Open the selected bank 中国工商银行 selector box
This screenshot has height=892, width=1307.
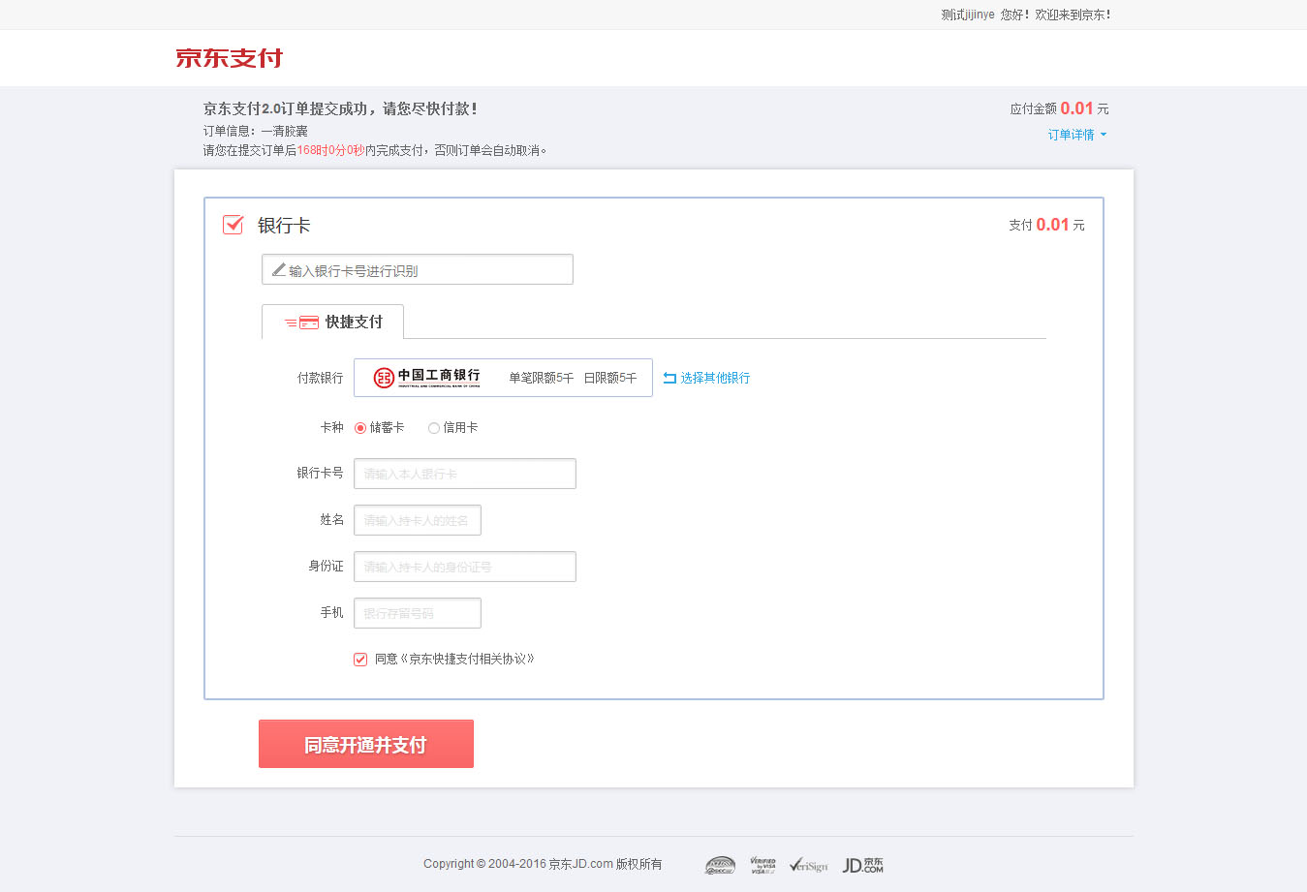pos(503,378)
